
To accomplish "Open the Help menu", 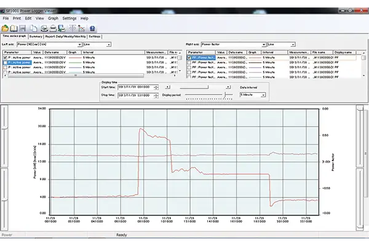I will 84,18.
